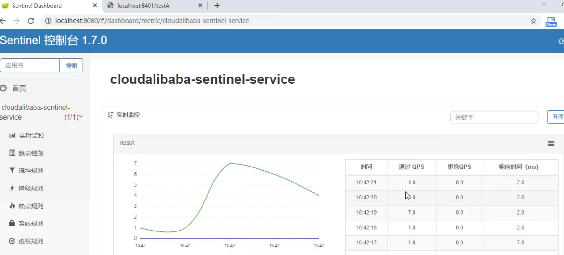Viewport: 564px width, 255px height.
Task: Open the /testA chart hamburger menu
Action: click(551, 144)
